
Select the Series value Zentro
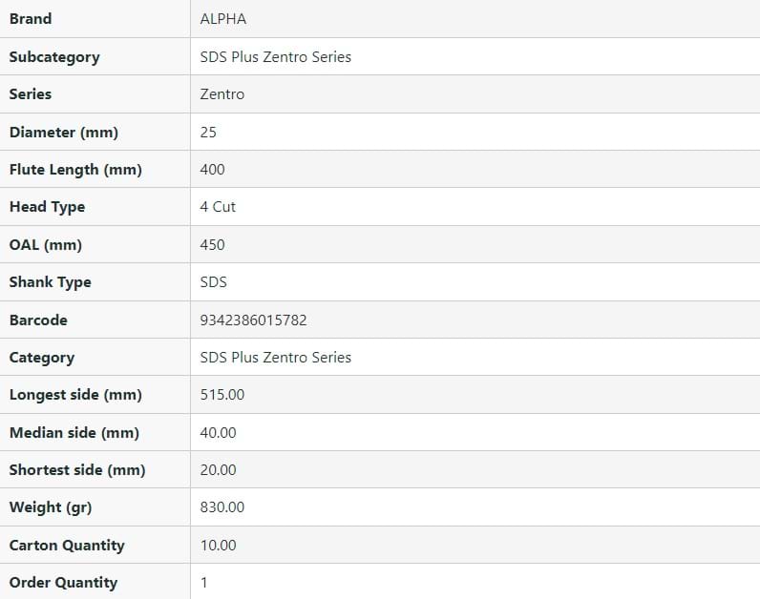(x=222, y=94)
